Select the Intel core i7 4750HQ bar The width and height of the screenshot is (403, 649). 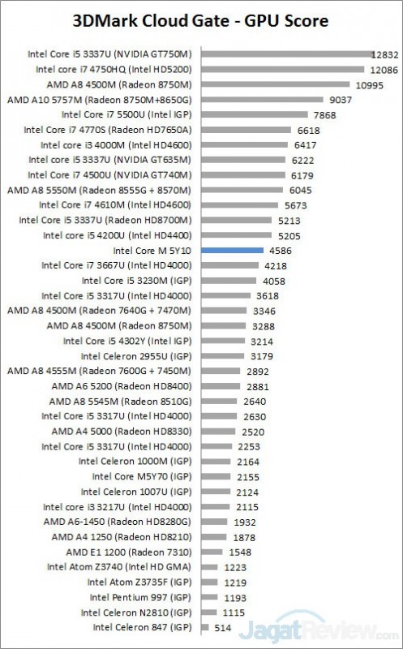point(283,69)
